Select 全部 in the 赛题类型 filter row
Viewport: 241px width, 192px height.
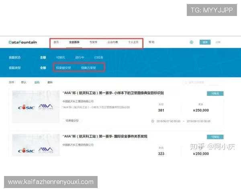pyautogui.click(x=43, y=68)
